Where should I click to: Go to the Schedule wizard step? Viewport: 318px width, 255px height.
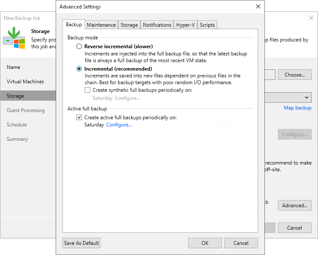(17, 125)
